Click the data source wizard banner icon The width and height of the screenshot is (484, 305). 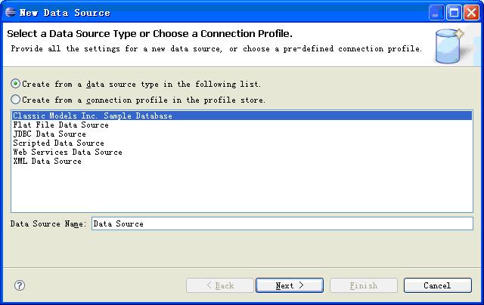pyautogui.click(x=451, y=45)
